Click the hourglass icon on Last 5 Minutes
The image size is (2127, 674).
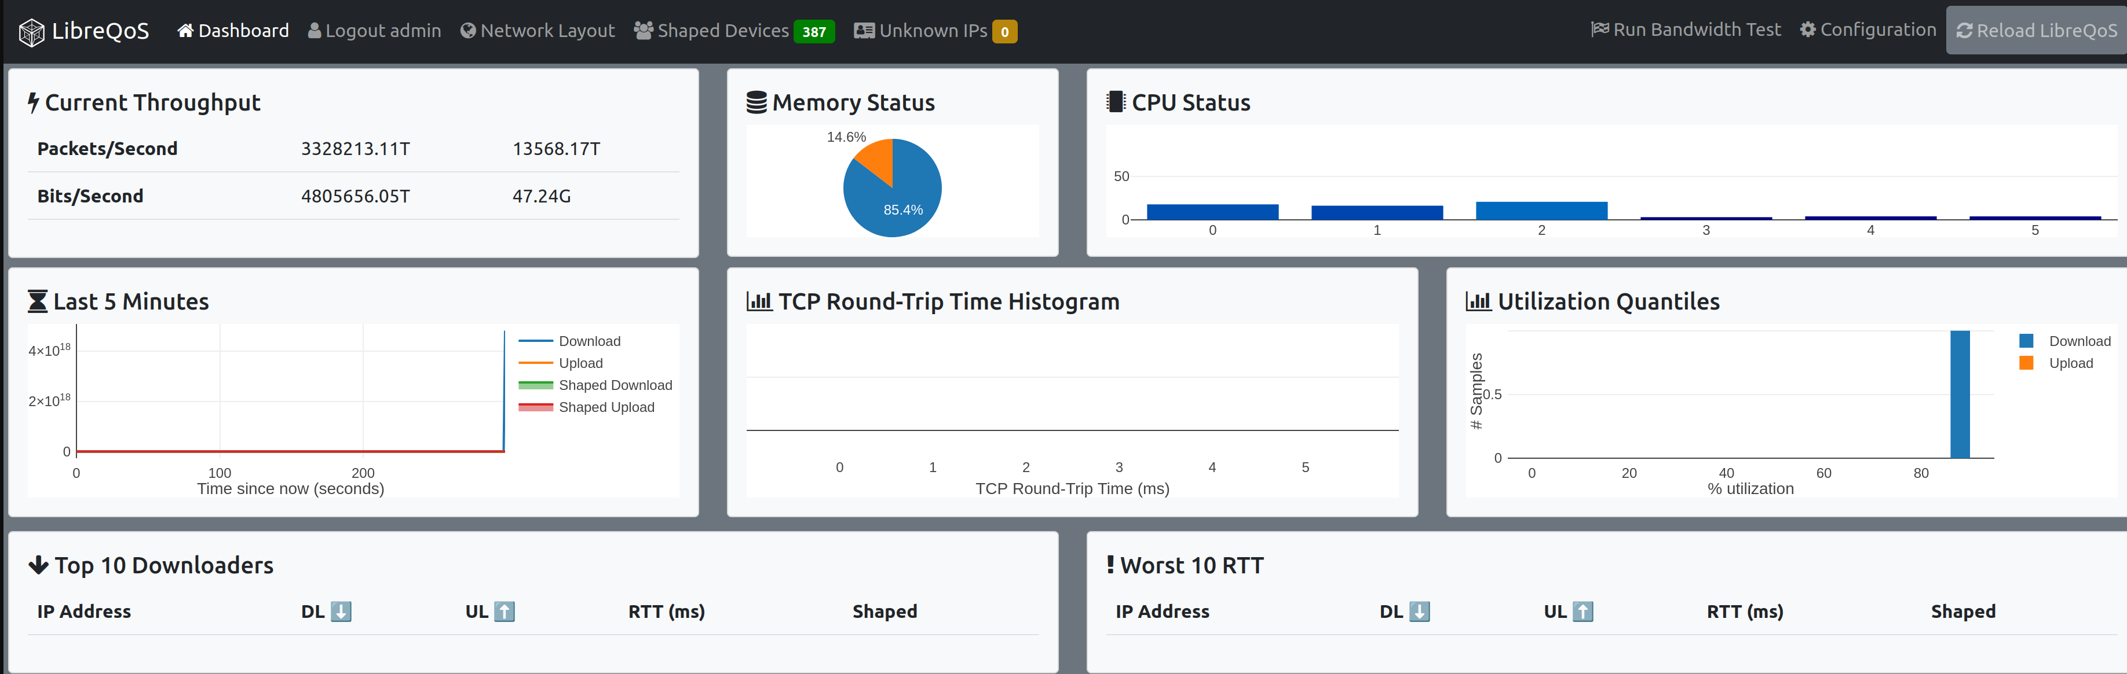pos(36,300)
